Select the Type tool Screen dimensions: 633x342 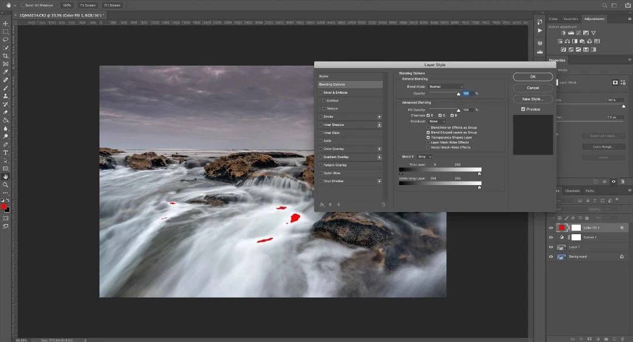[x=6, y=152]
